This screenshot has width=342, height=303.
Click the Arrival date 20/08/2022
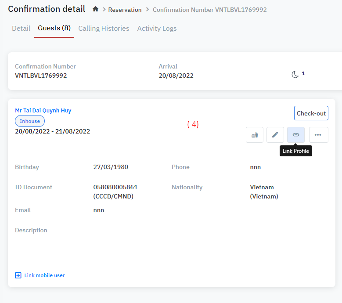[x=176, y=76]
